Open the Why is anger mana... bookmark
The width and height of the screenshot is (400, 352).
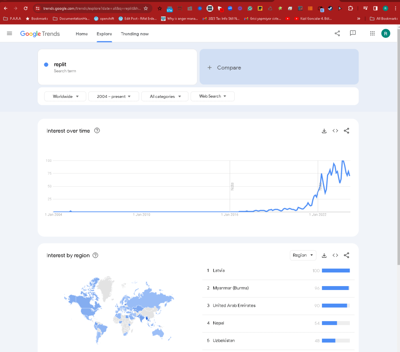[180, 19]
